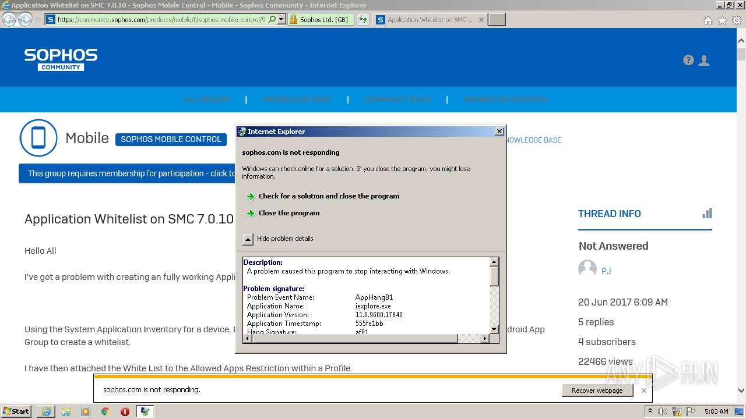Image resolution: width=746 pixels, height=419 pixels.
Task: Click the Mobile group phone icon
Action: pos(38,138)
